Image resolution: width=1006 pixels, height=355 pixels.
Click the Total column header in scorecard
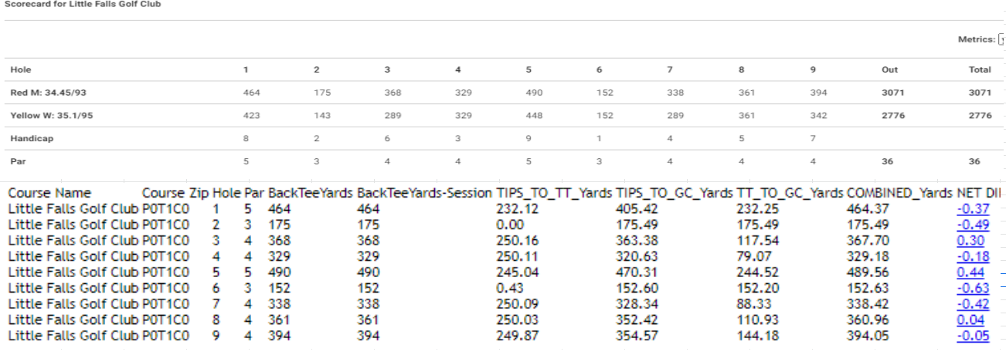(x=980, y=69)
